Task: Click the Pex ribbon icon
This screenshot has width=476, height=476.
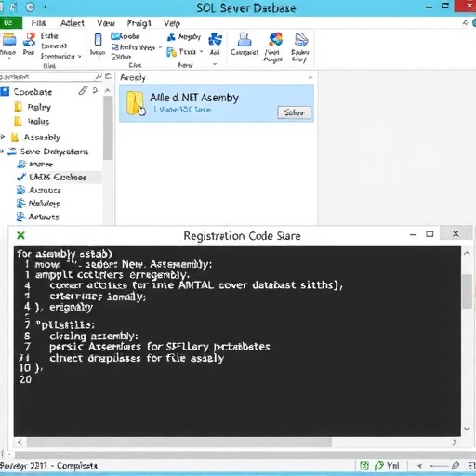Action: 29,40
